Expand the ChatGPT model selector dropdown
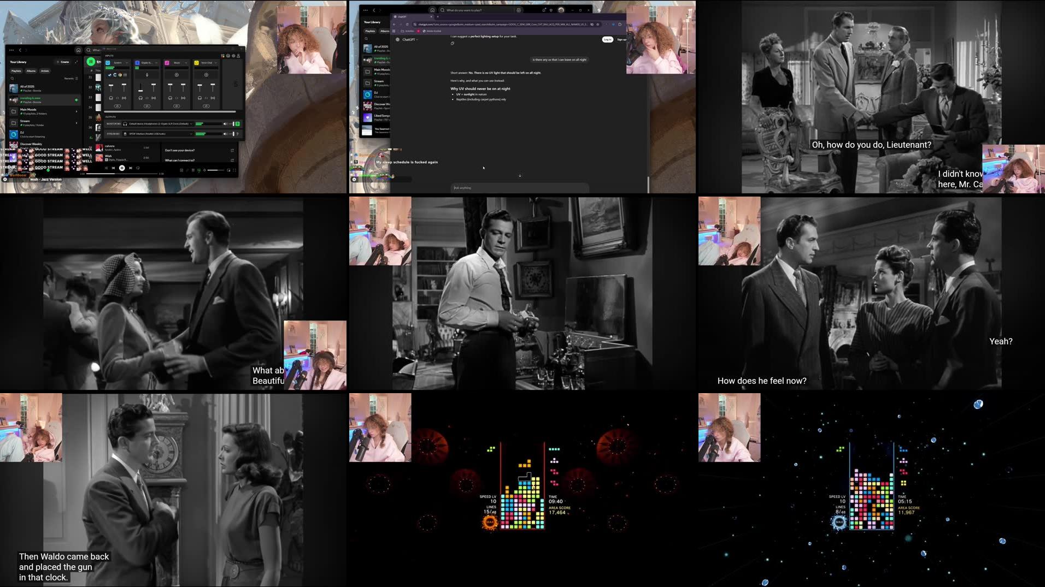1045x587 pixels. (x=410, y=39)
